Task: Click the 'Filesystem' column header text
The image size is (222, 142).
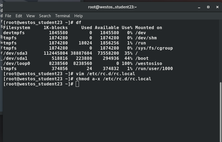Action: coord(16,28)
